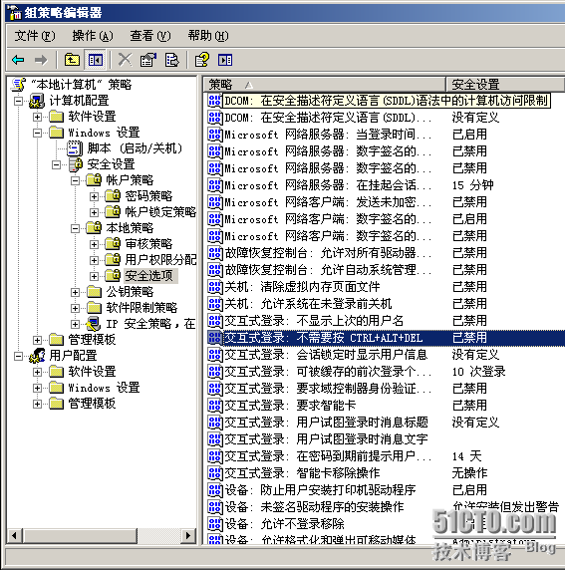This screenshot has width=565, height=570.
Task: Click the 管理模板 folder icon under 计算机配置
Action: coord(57,340)
